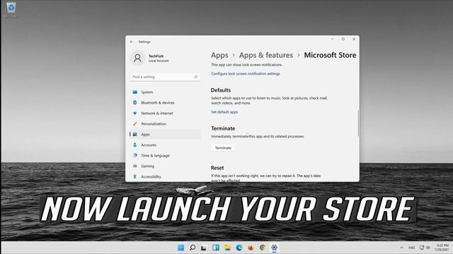The width and height of the screenshot is (453, 254).
Task: Click the TechFixIt user avatar icon
Action: point(137,58)
